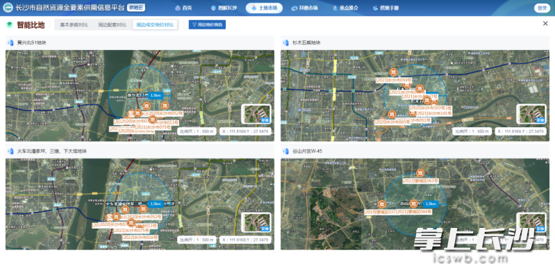Viewport: 555px width, 271px height.
Task: Click the 智能比地 layers icon
Action: [x=10, y=25]
